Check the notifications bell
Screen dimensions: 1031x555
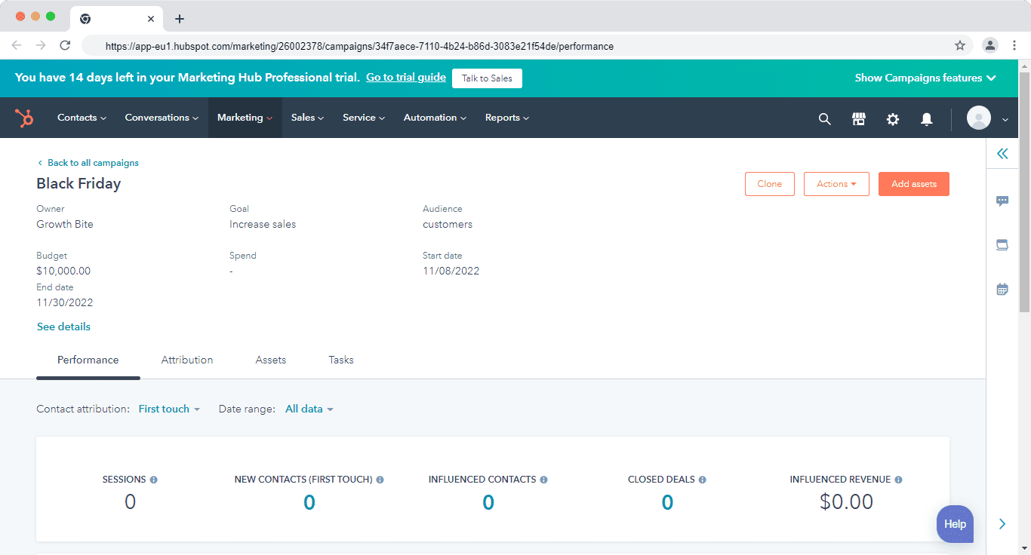click(926, 118)
